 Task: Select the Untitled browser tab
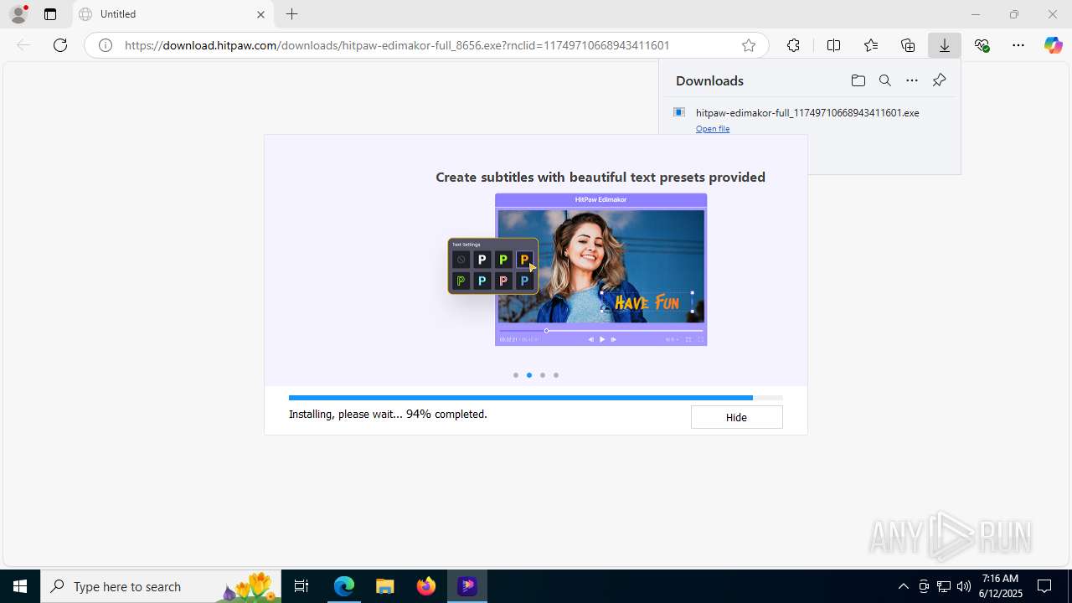tap(173, 14)
